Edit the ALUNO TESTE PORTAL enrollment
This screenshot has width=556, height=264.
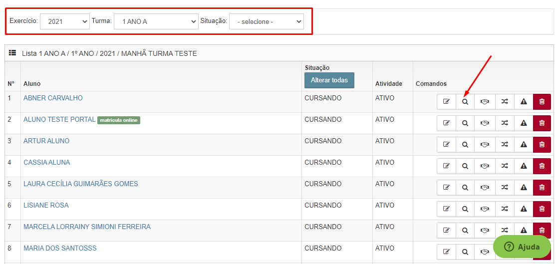[x=446, y=123]
